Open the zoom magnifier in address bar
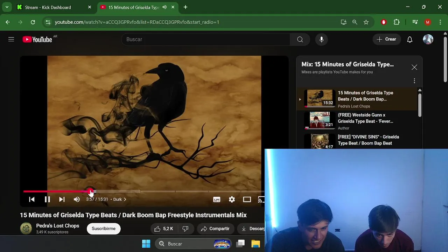 click(355, 22)
